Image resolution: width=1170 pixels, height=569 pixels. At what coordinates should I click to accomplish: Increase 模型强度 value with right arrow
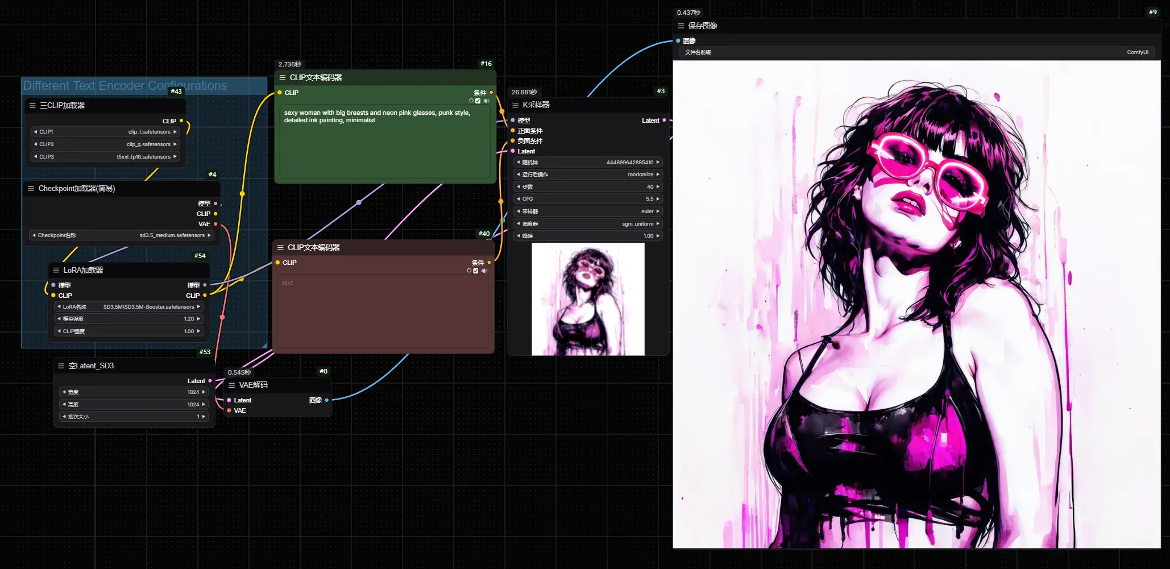click(x=198, y=319)
